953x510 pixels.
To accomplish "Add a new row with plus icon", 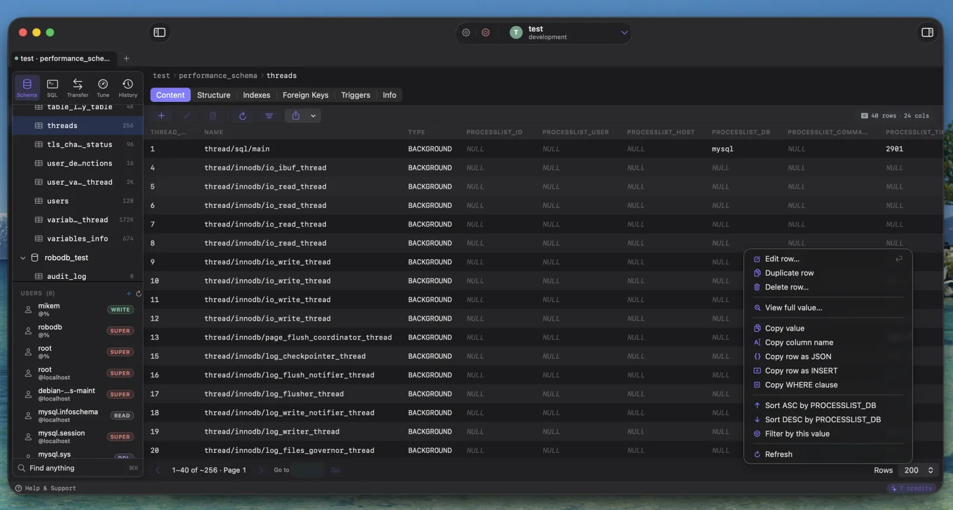I will (161, 116).
